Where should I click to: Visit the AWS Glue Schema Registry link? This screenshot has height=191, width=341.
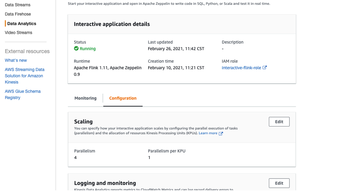(x=23, y=95)
